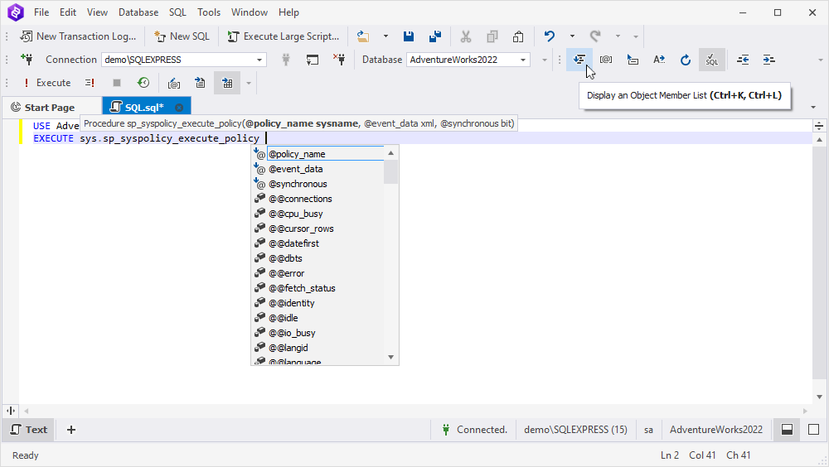
Task: Open the SQL menu
Action: tap(177, 12)
